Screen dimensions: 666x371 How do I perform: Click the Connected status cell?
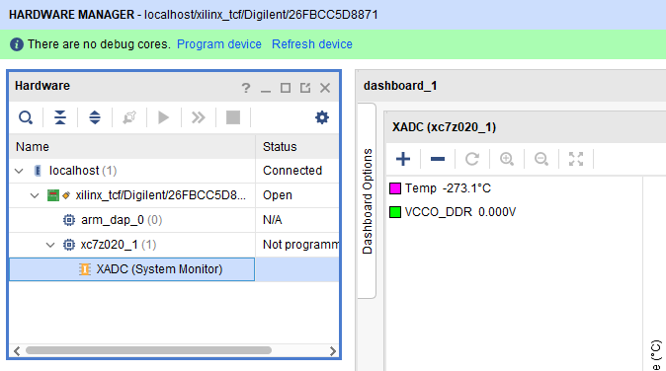pyautogui.click(x=297, y=171)
